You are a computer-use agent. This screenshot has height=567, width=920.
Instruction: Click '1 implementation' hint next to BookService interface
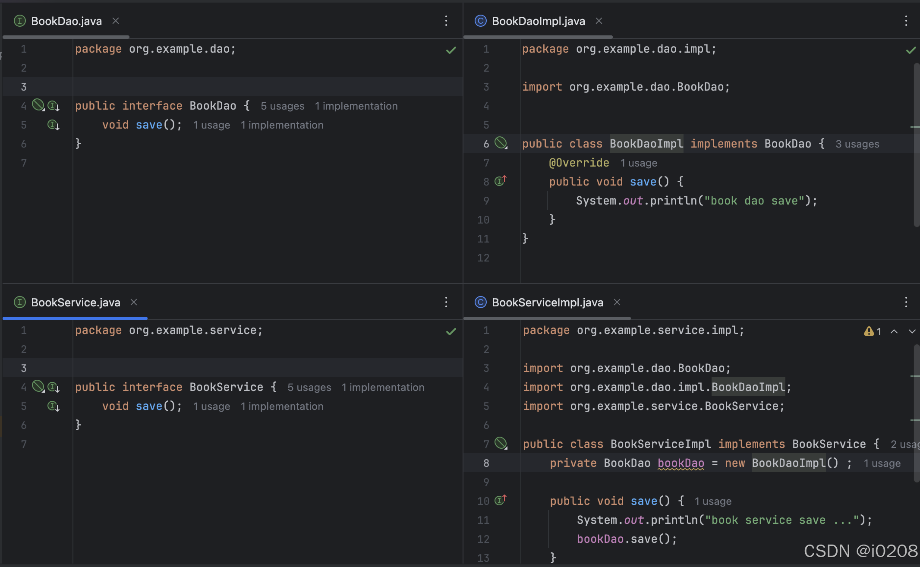[383, 387]
